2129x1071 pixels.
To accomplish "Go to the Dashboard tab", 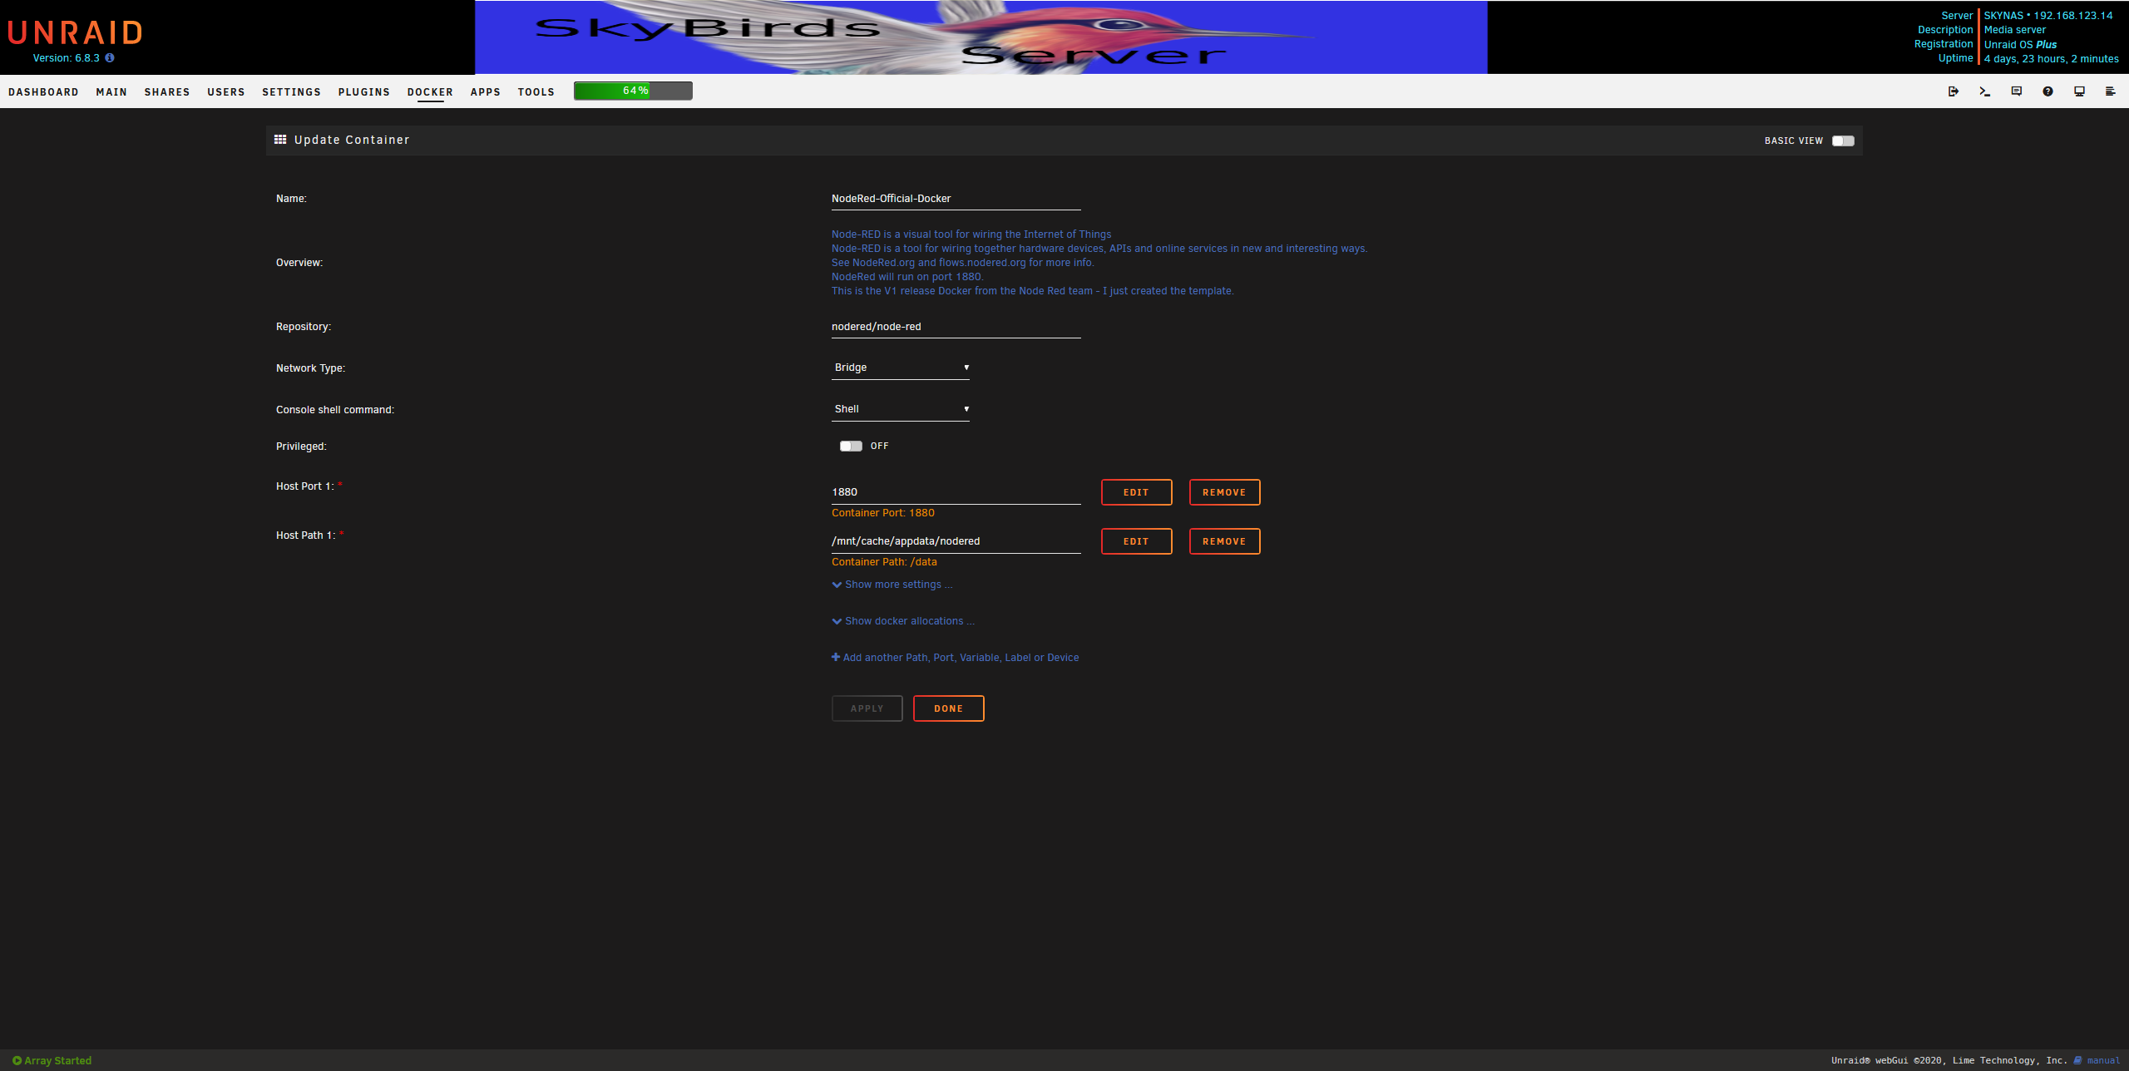I will tap(43, 92).
